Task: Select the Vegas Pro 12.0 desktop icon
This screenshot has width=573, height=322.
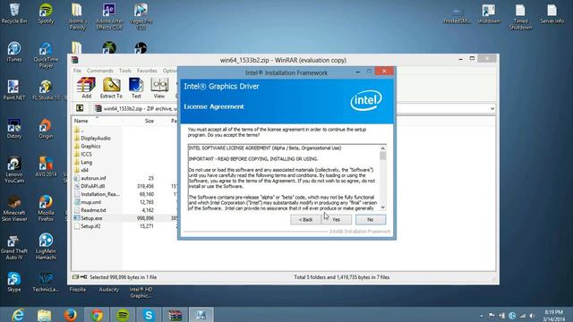Action: tap(141, 16)
